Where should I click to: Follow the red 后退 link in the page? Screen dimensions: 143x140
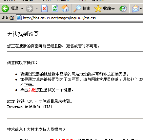[x=32, y=90]
